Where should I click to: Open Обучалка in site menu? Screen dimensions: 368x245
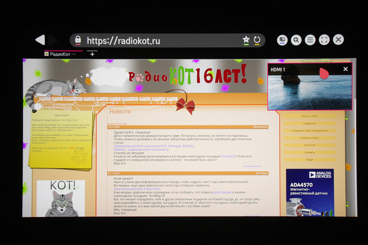point(102,98)
